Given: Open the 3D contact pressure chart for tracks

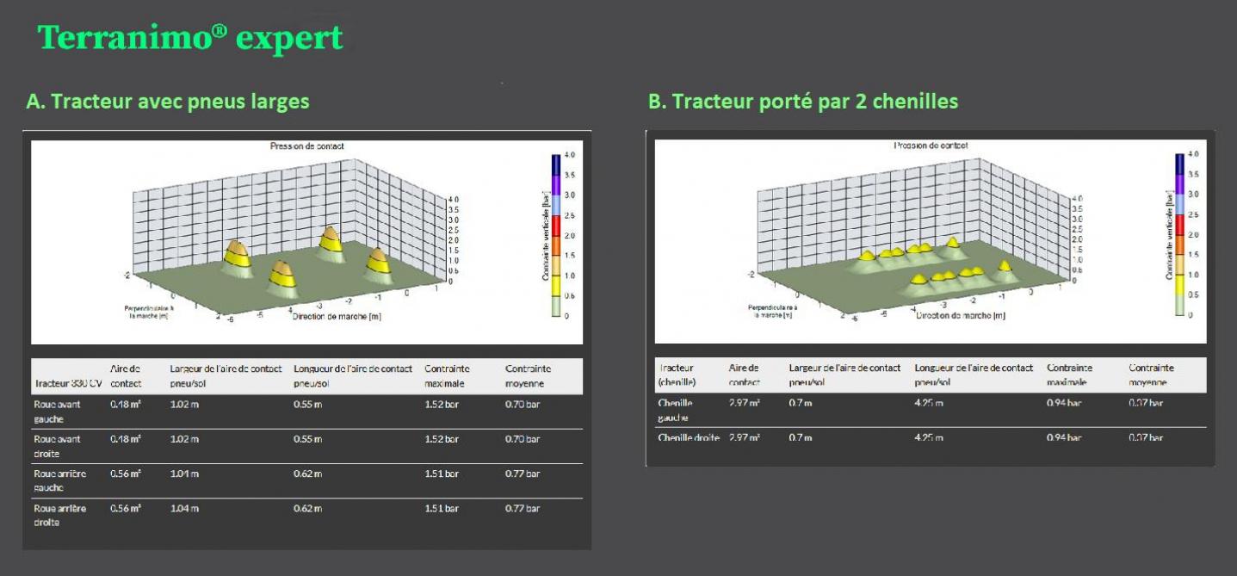Looking at the screenshot, I should (931, 242).
